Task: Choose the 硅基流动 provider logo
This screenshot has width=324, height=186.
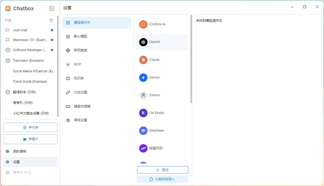Action: click(x=143, y=148)
